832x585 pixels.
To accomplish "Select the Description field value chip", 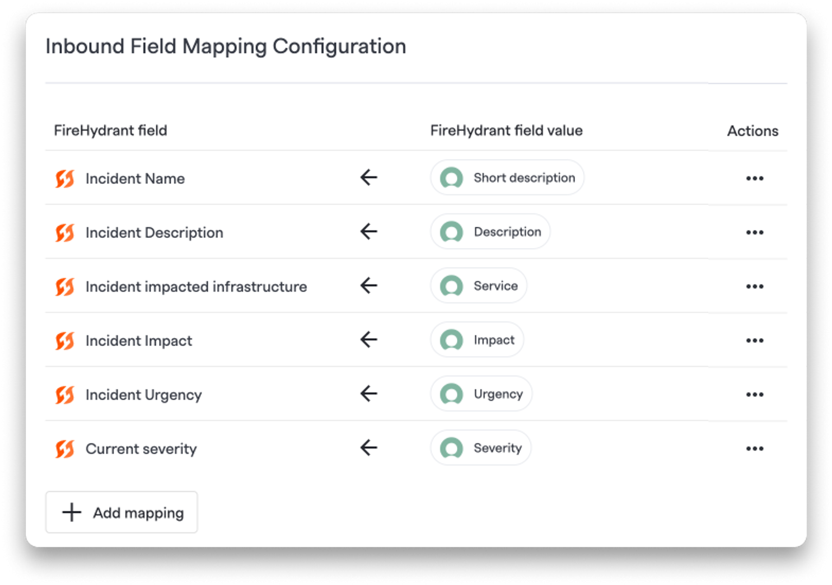I will tap(490, 231).
